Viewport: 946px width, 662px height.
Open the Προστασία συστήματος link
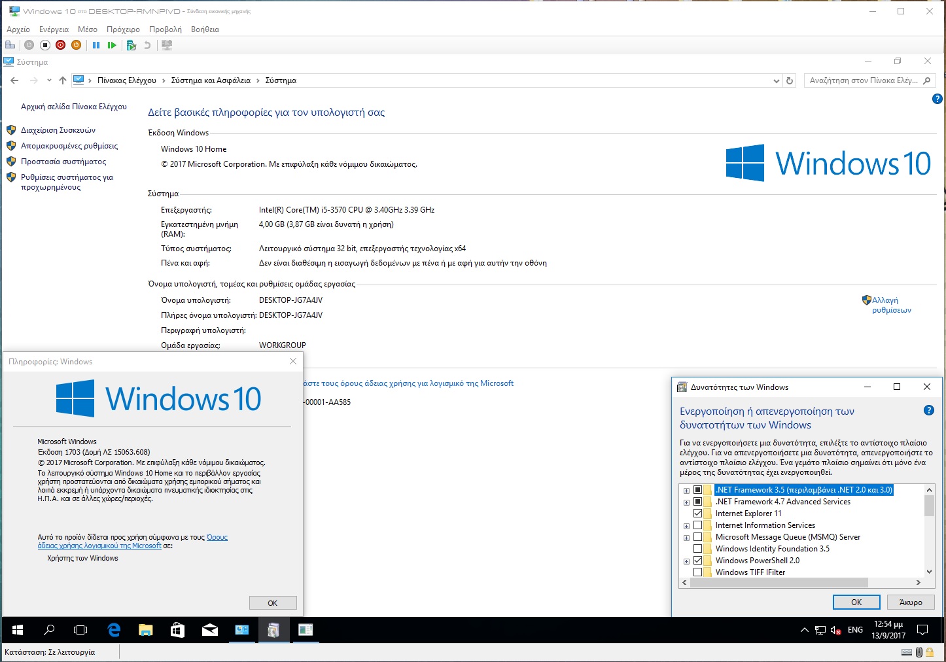(x=63, y=162)
